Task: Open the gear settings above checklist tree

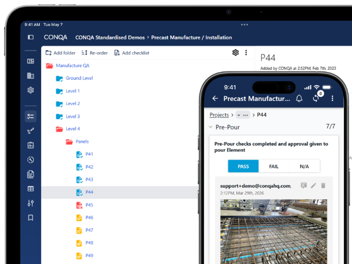Action: (x=235, y=53)
